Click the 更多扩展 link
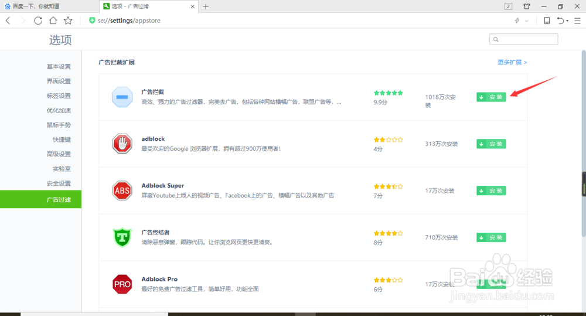586x316 pixels. pos(512,63)
